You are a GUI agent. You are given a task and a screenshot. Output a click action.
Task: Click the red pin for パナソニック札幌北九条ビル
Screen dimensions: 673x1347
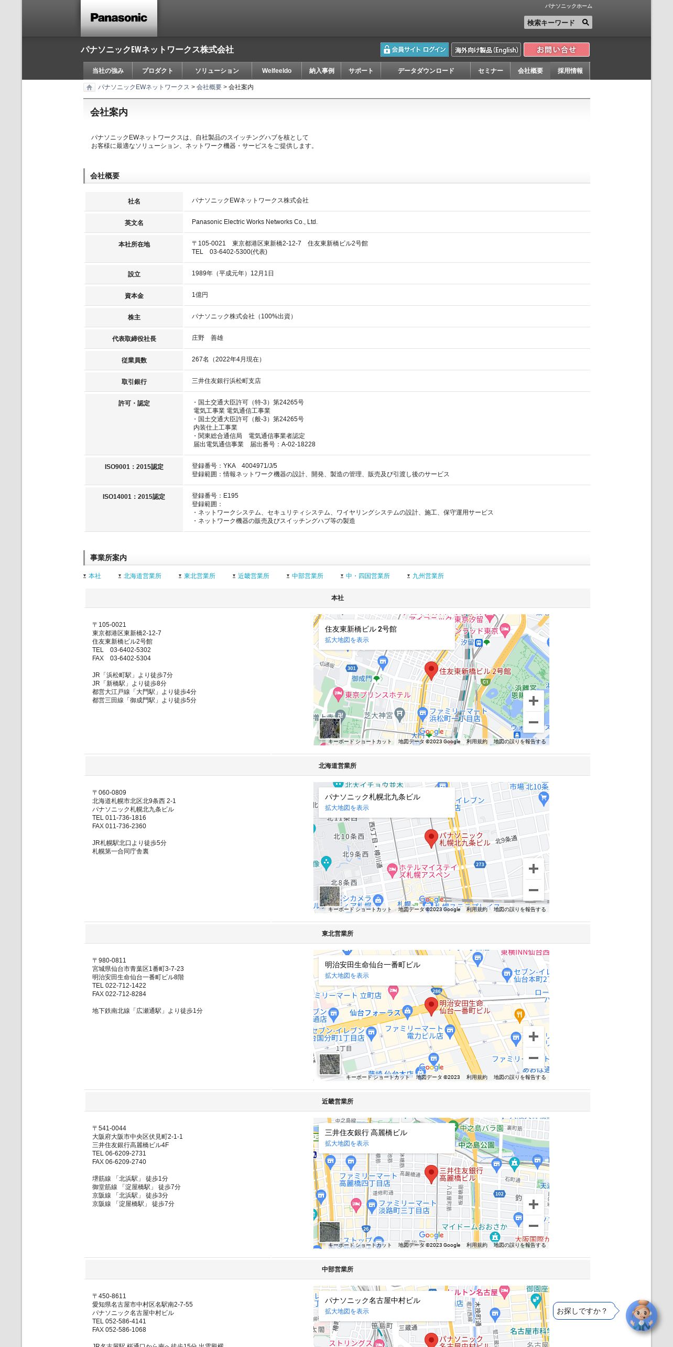point(431,838)
